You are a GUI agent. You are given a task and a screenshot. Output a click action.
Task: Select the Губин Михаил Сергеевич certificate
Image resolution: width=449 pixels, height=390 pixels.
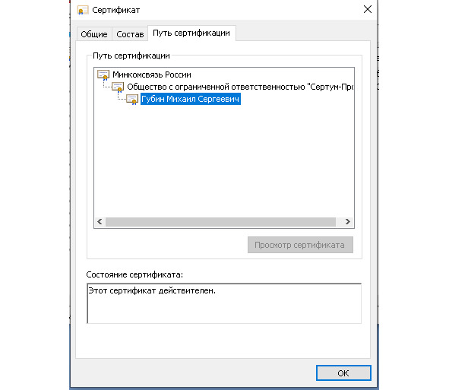click(190, 99)
